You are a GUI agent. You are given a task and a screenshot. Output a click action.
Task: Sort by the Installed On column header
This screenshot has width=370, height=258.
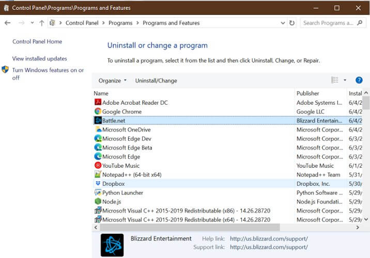[x=355, y=93]
